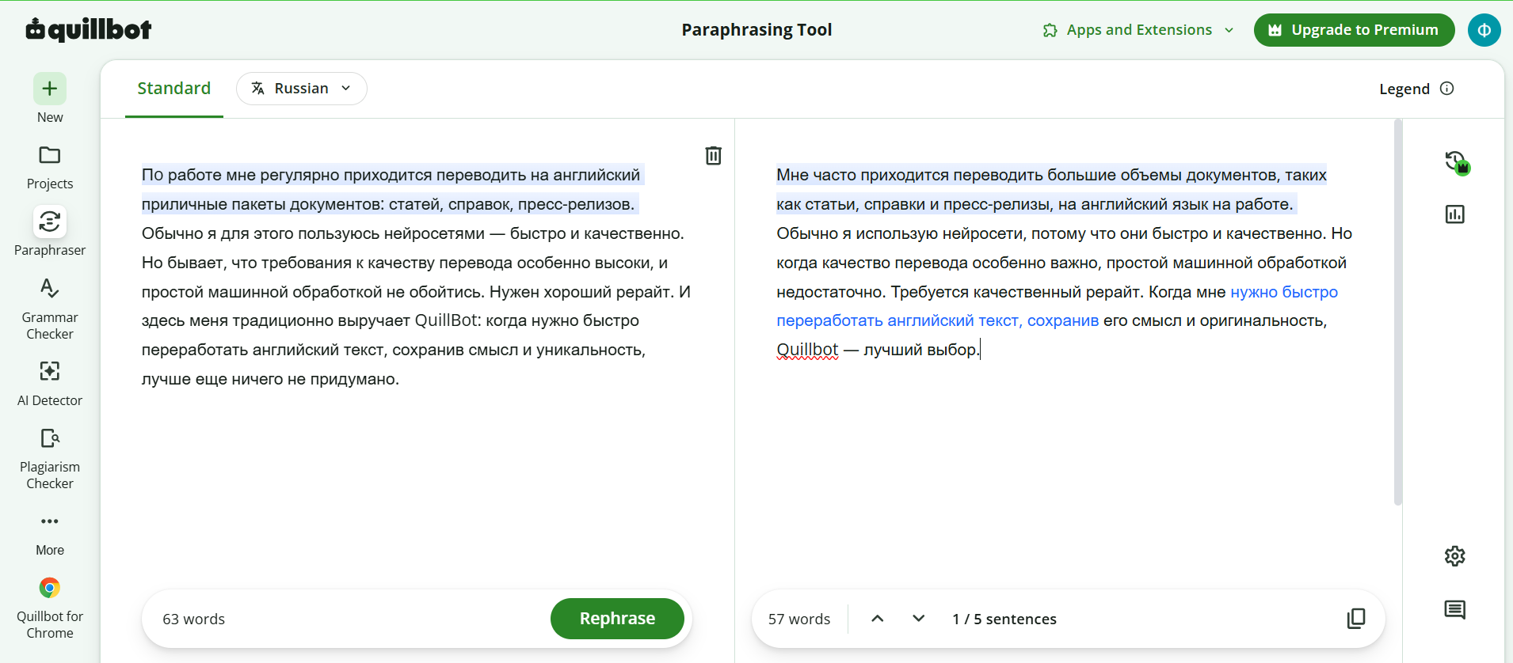1513x663 pixels.
Task: Select the Paraphraser sidebar icon
Action: (50, 222)
